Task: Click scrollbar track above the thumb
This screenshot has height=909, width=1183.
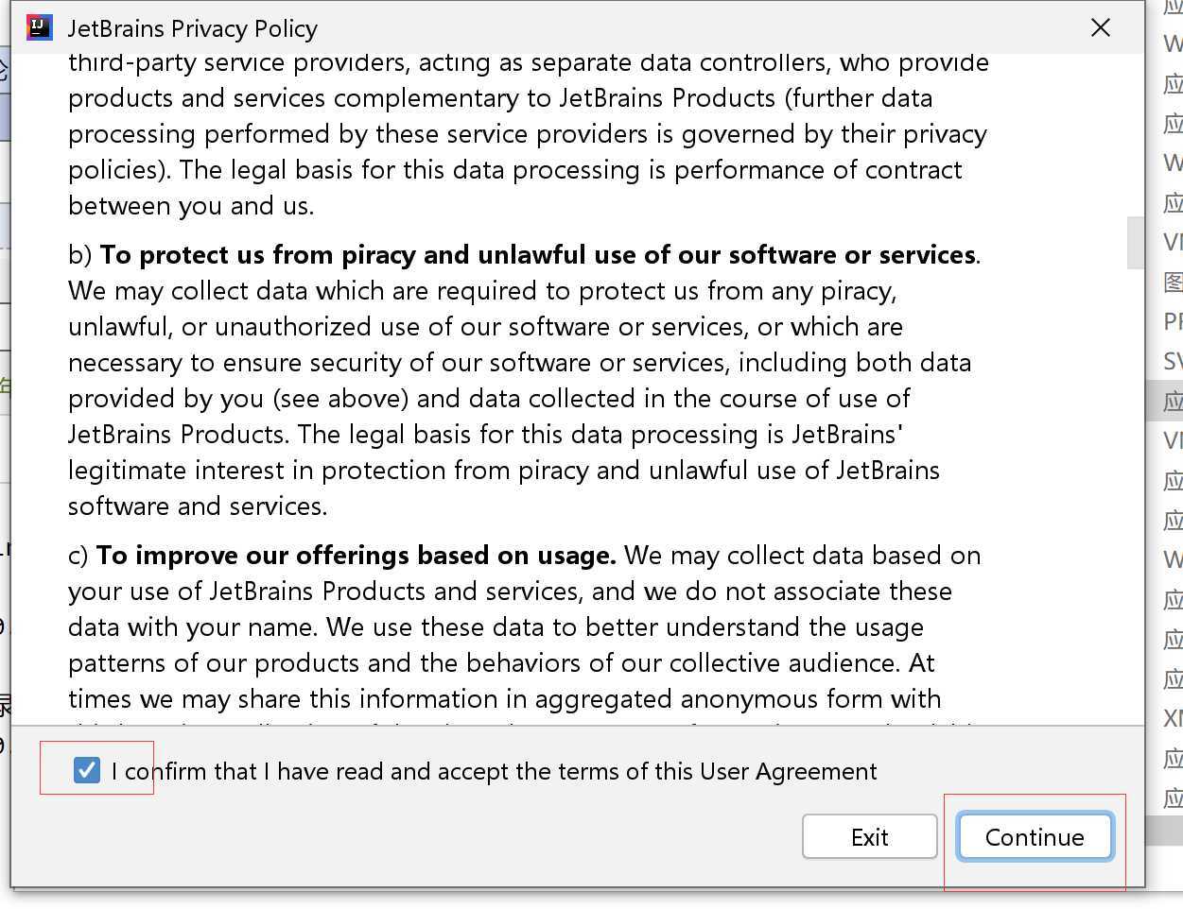Action: 1135,132
